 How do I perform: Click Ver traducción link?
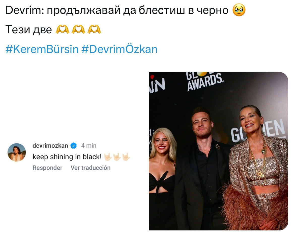pyautogui.click(x=91, y=168)
